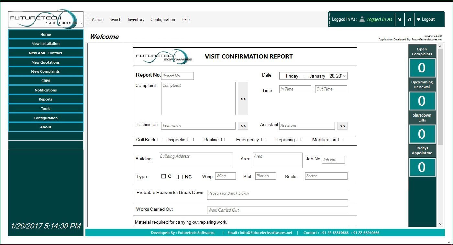This screenshot has height=245, width=453.
Task: Tick the Call Back checkbox
Action: pyautogui.click(x=159, y=140)
